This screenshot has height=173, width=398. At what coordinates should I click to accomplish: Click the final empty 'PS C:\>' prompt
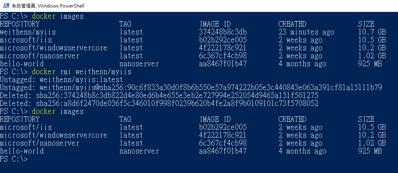pos(14,159)
